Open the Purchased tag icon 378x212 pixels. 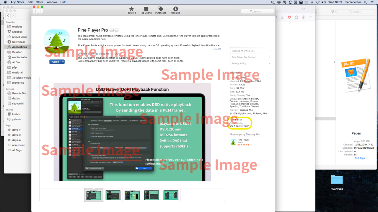[161, 9]
